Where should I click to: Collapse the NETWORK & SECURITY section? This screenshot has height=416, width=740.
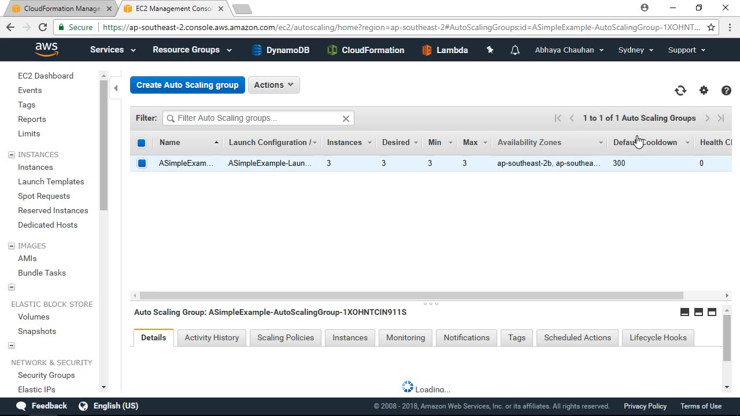[x=11, y=346]
